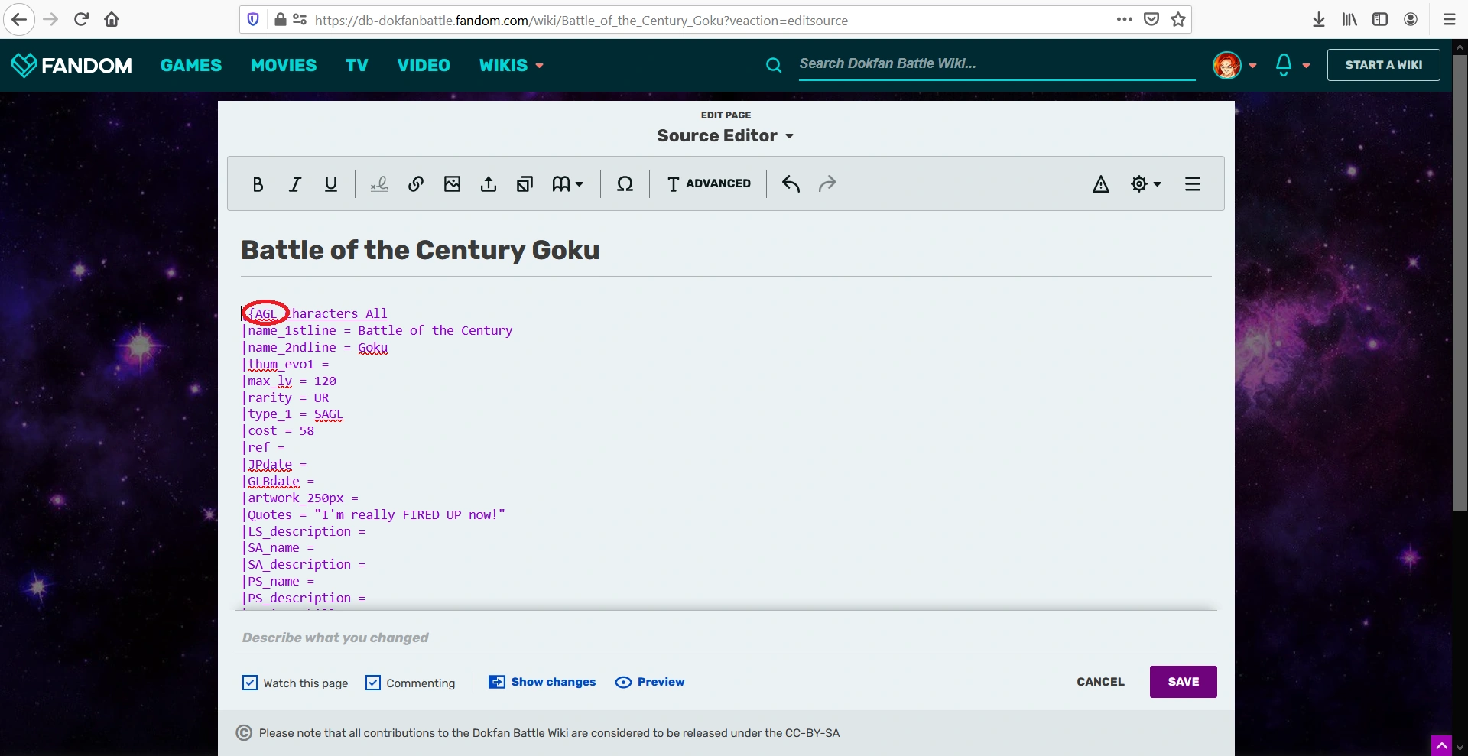Open page actions three-dot menu

(x=1124, y=20)
